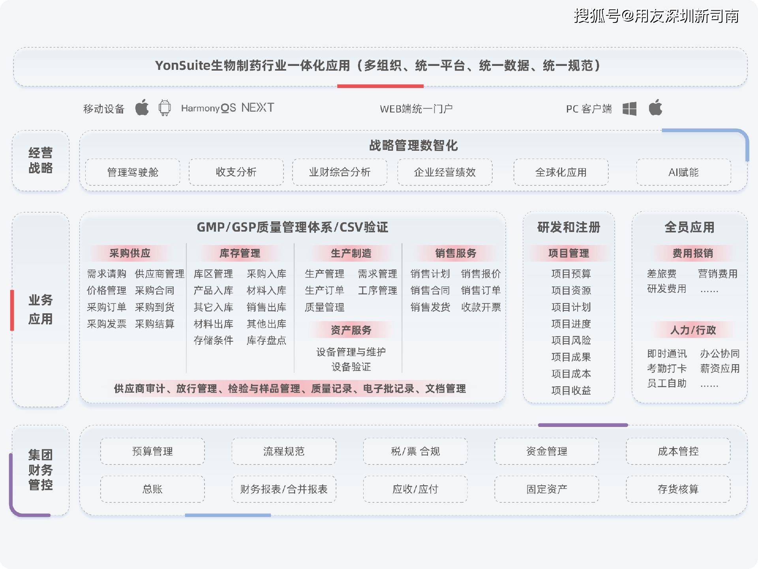Screen dimensions: 758x569
Task: Click the 采购供应 section header
Action: [x=130, y=253]
